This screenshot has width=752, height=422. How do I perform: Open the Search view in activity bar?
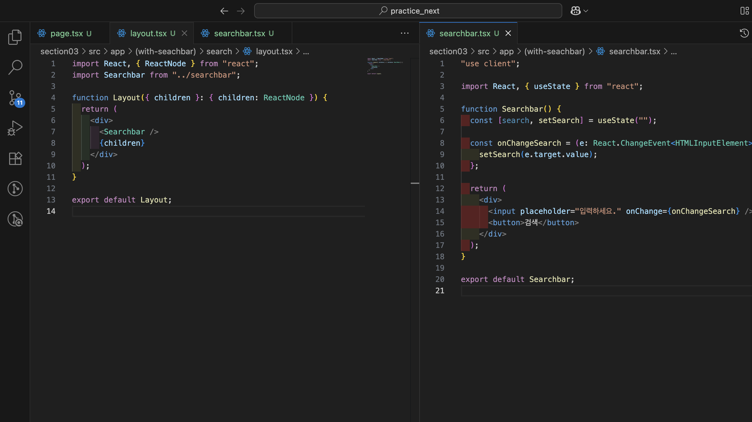click(x=15, y=67)
